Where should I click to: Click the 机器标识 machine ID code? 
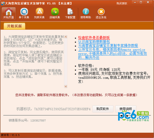(62, 109)
